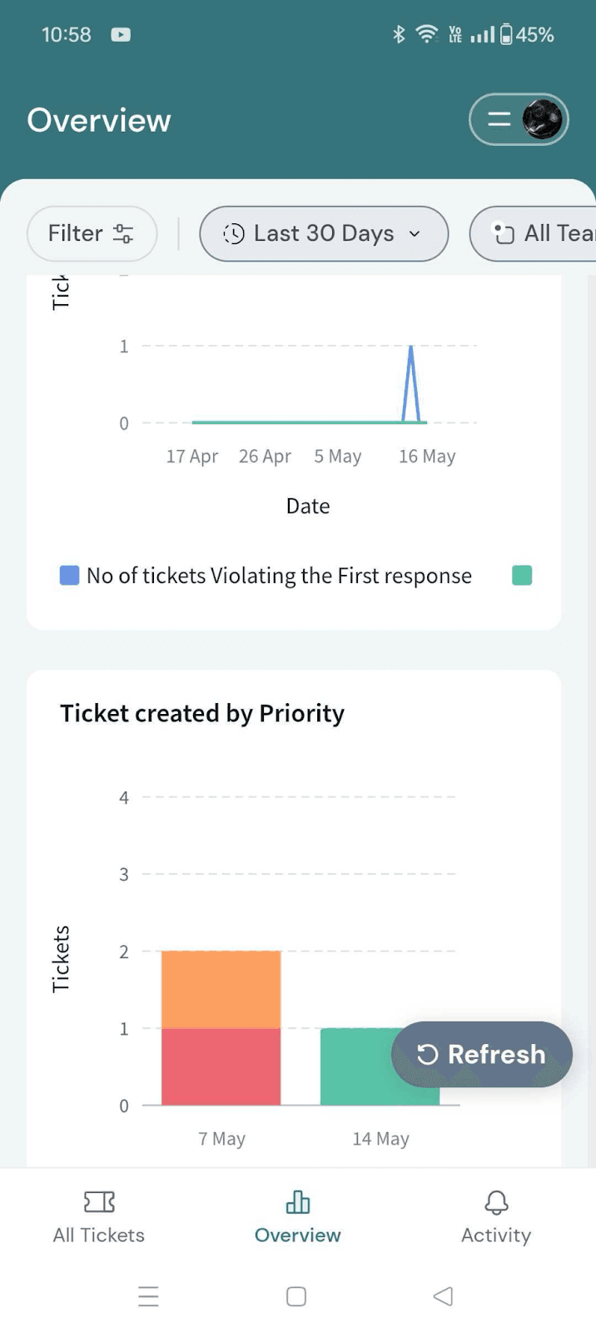This screenshot has width=596, height=1333.
Task: Open the hamburger menu in header
Action: (499, 120)
